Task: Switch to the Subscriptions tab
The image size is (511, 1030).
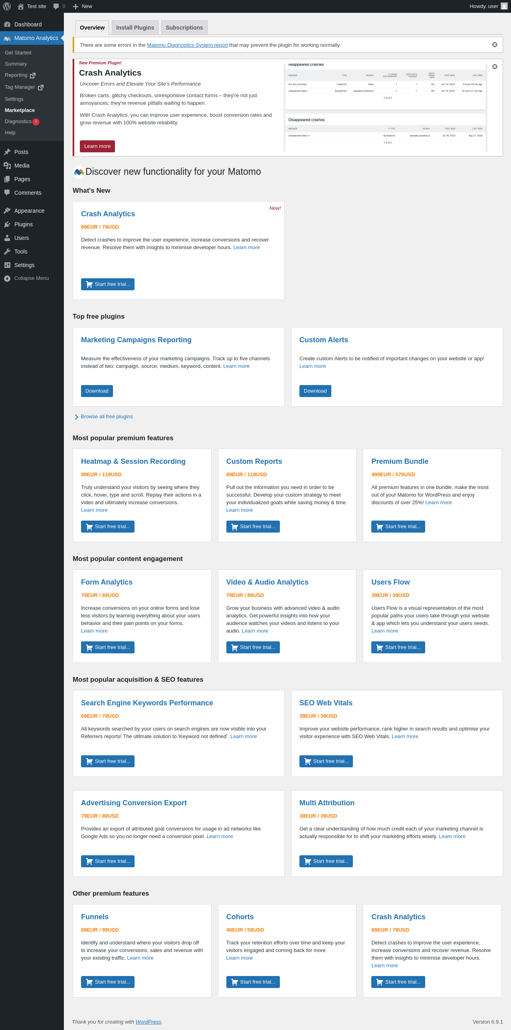Action: pyautogui.click(x=184, y=28)
